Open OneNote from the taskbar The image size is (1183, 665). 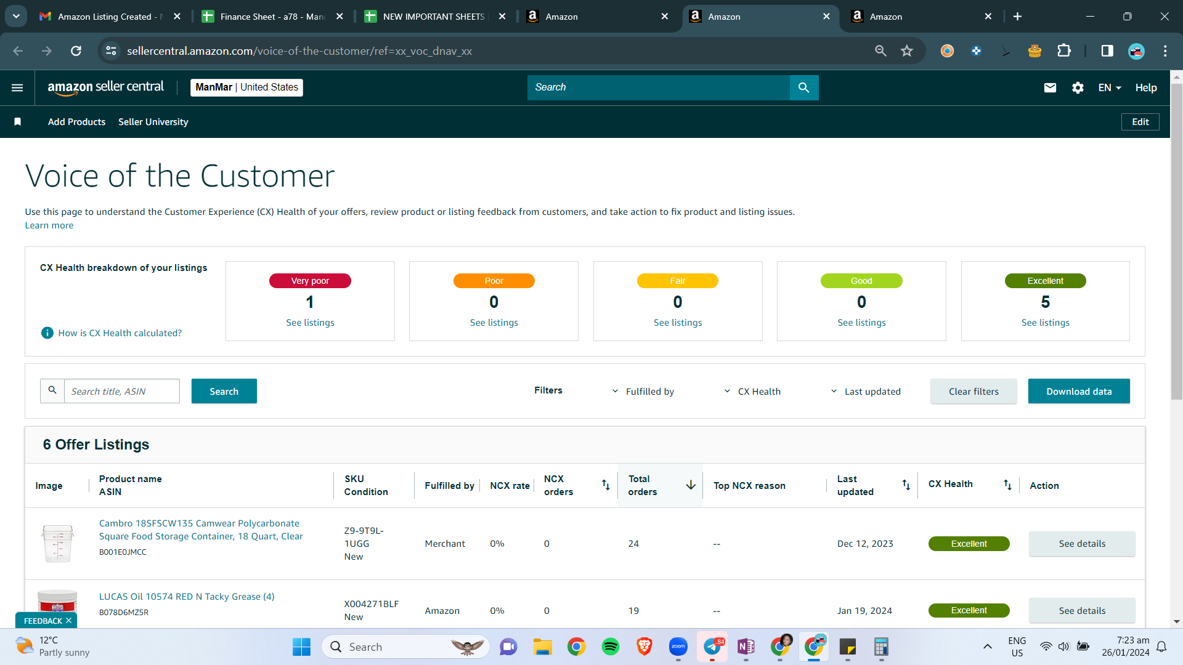[746, 647]
